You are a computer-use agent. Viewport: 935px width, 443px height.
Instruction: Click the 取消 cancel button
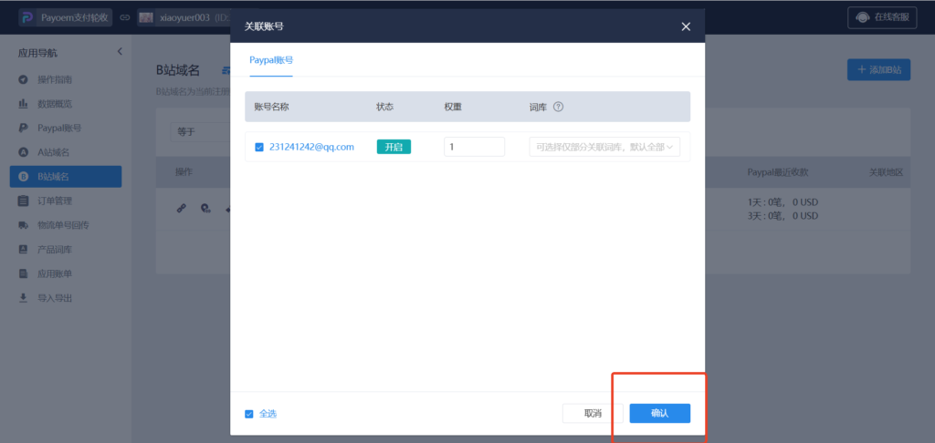tap(593, 414)
